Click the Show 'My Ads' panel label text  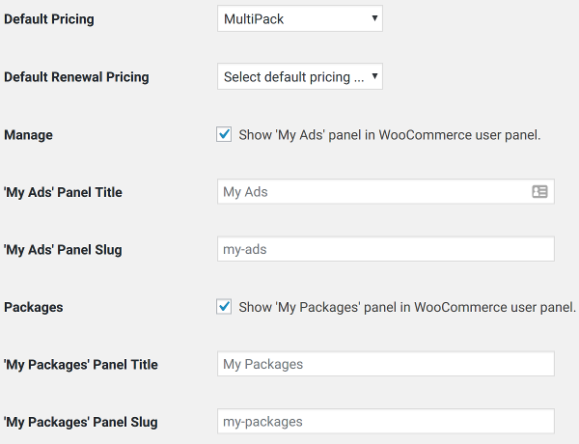coord(390,135)
